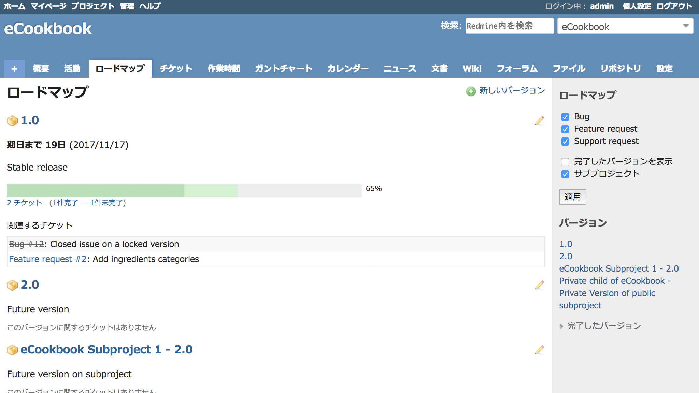This screenshot has height=393, width=699.
Task: Open the ファイル tab
Action: coord(569,69)
